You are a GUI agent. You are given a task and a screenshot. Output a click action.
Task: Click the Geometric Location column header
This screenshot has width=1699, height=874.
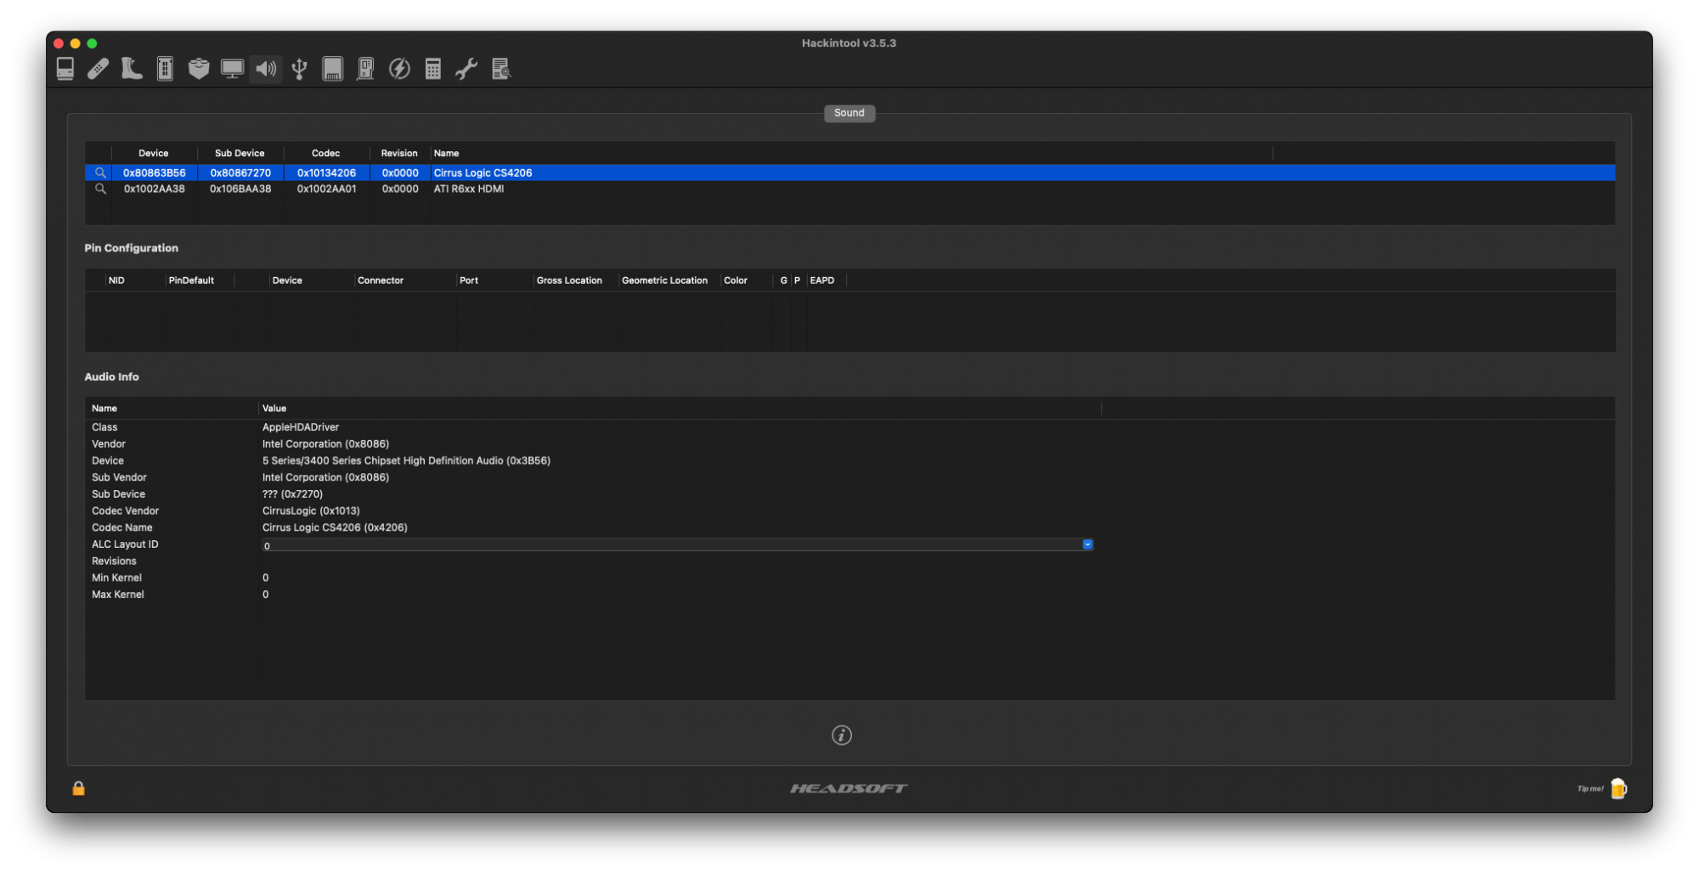(x=664, y=280)
